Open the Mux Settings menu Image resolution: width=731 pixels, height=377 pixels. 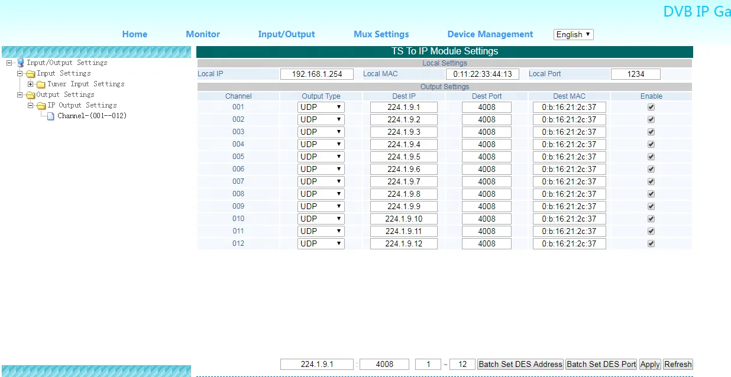tap(381, 34)
